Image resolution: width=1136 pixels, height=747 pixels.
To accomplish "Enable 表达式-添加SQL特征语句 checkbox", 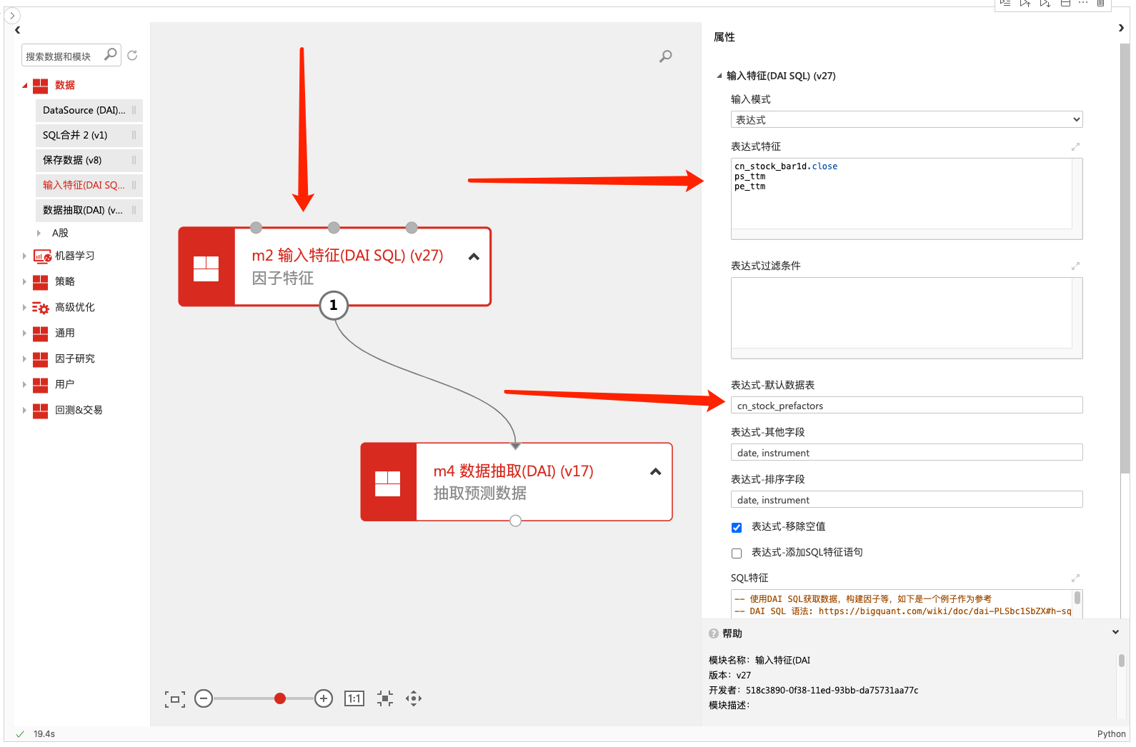I will [737, 553].
